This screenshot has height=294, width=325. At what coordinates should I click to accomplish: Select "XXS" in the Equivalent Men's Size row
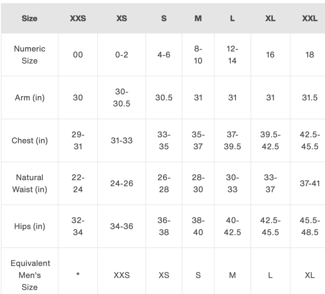tap(122, 275)
